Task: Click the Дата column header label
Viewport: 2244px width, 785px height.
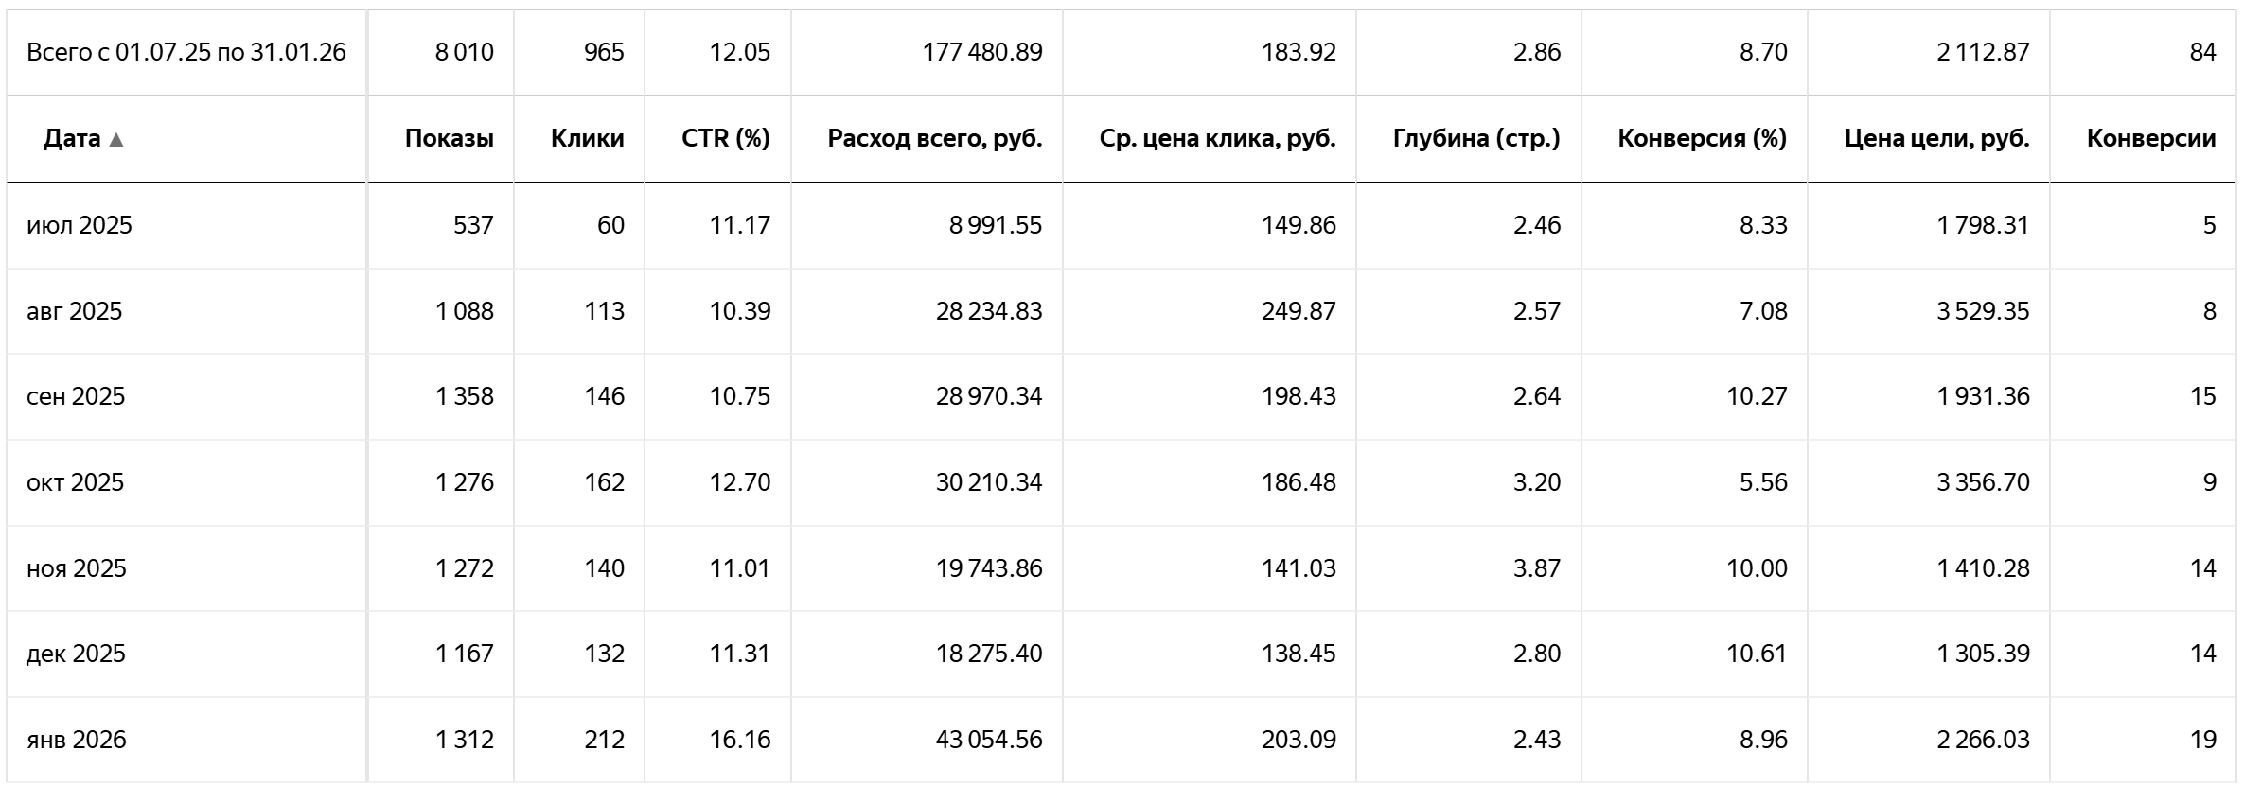Action: coord(72,139)
